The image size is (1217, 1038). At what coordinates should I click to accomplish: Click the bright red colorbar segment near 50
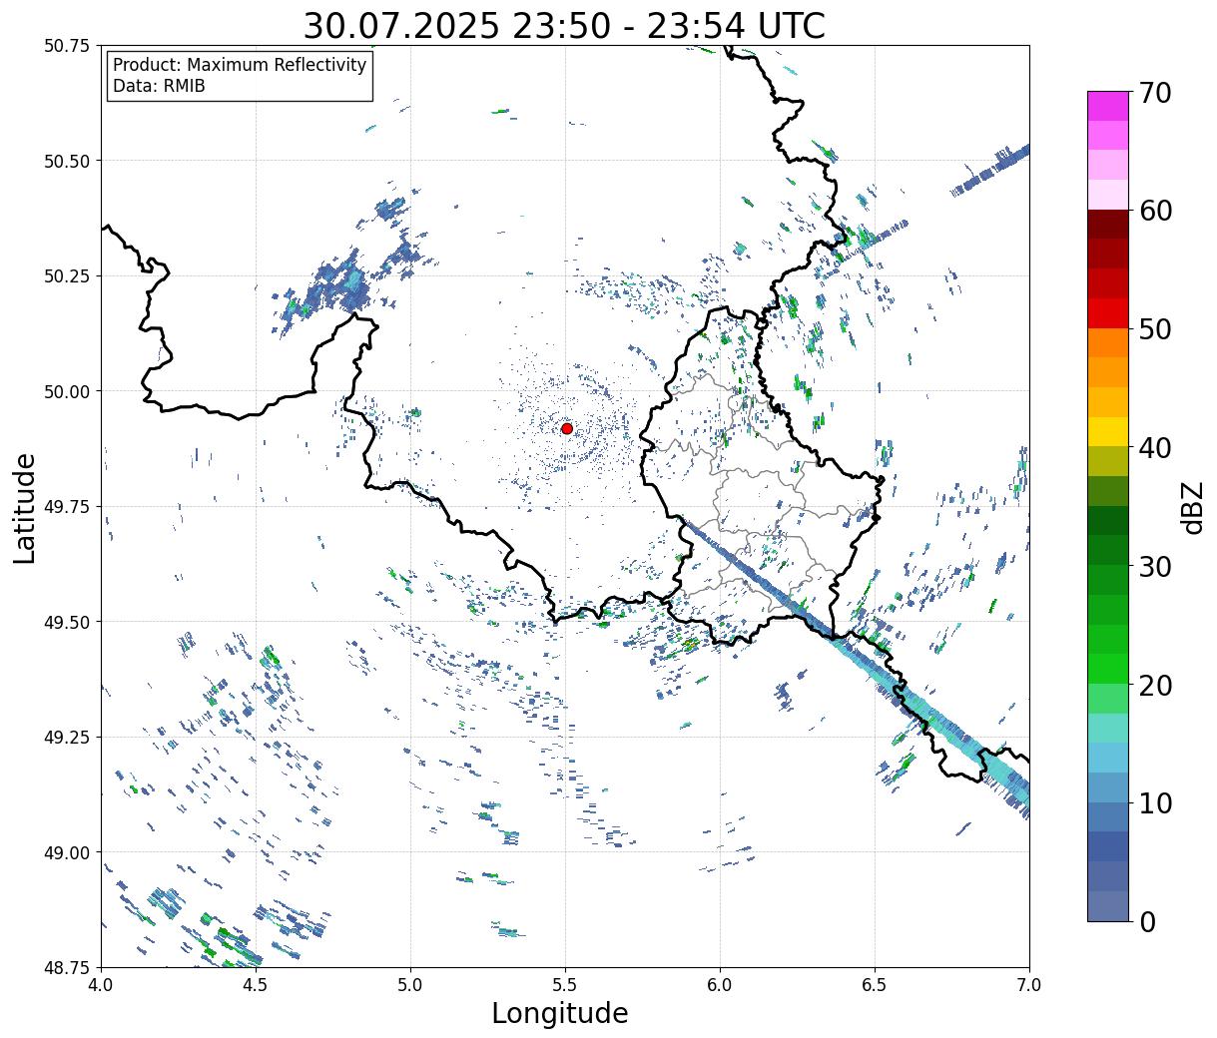point(1108,312)
